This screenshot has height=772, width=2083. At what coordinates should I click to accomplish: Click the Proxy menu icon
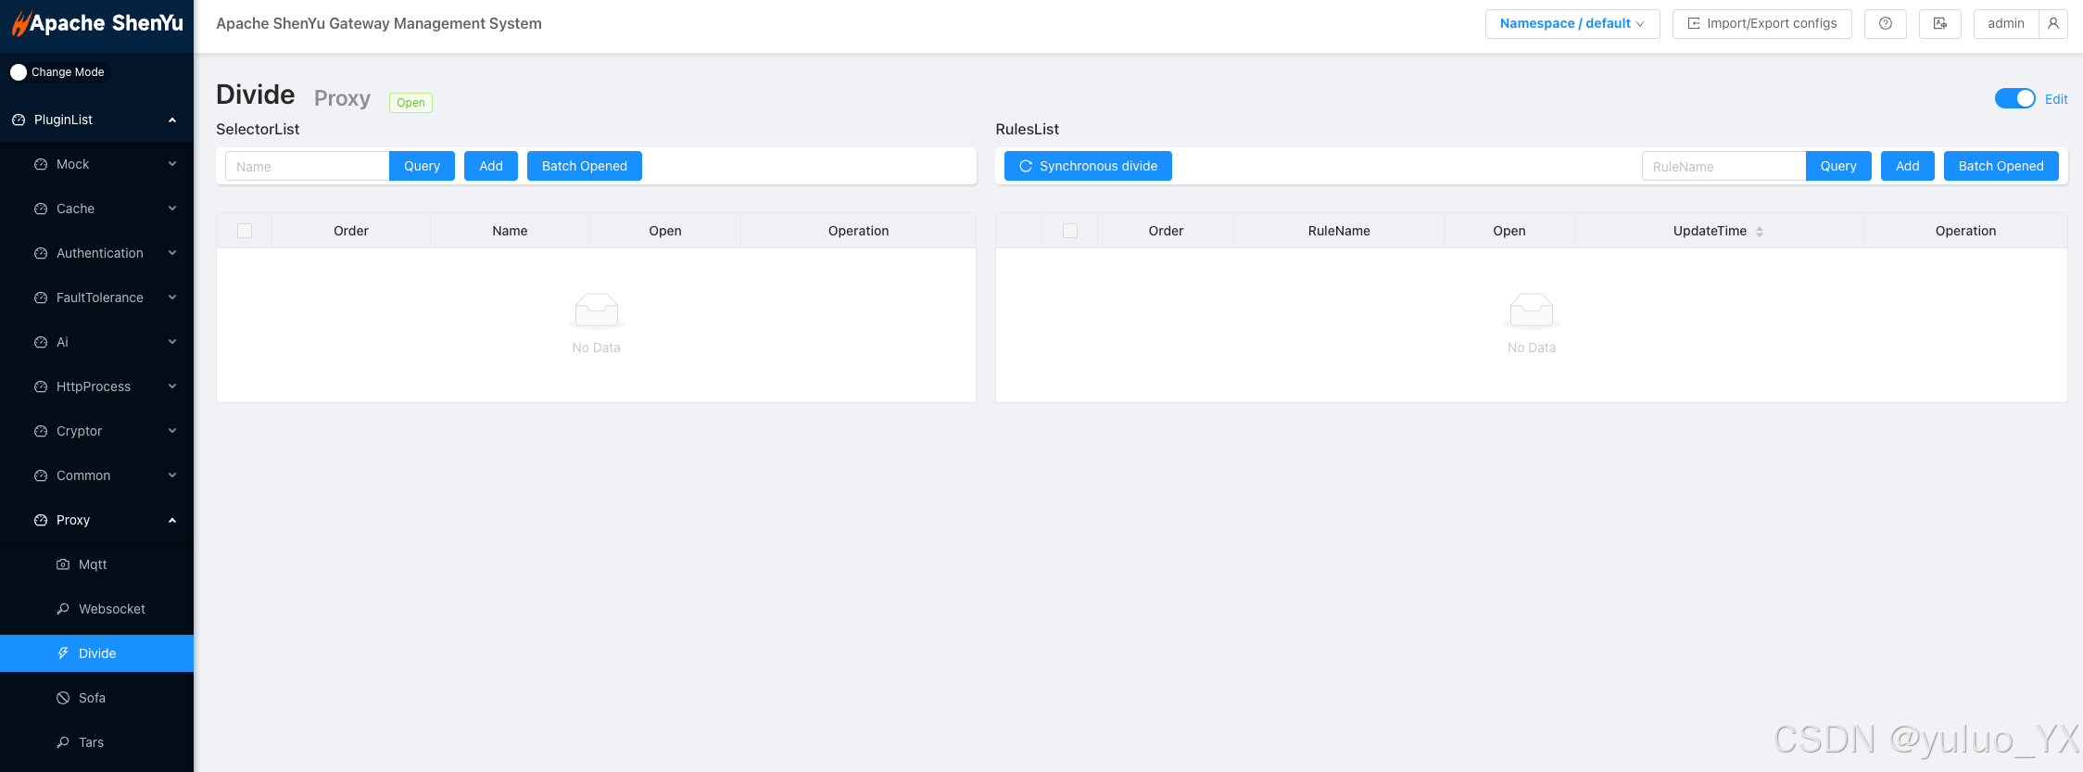click(41, 520)
